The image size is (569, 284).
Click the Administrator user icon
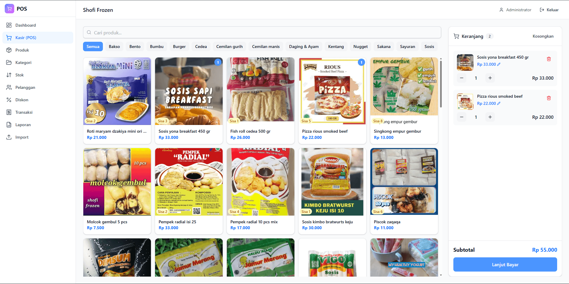click(x=501, y=10)
